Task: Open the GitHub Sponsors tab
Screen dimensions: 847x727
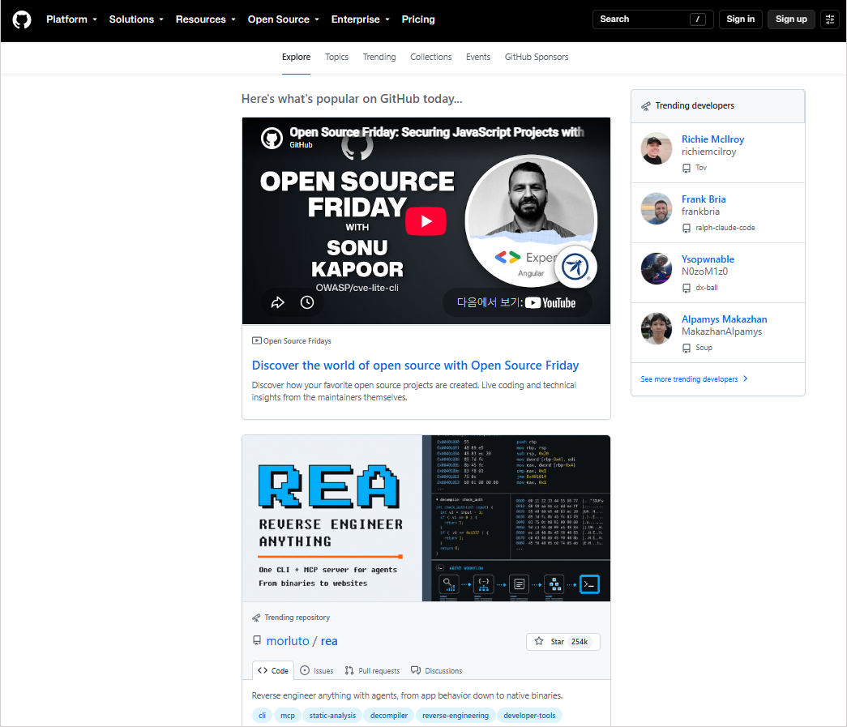Action: (537, 58)
